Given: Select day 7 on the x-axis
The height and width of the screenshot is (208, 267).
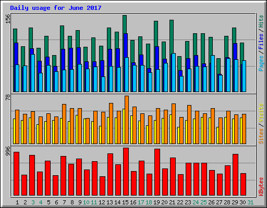Looking at the screenshot, I should tap(64, 202).
